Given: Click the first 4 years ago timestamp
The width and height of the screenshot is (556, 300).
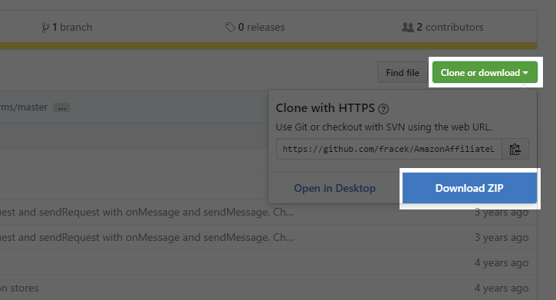Looking at the screenshot, I should [502, 262].
